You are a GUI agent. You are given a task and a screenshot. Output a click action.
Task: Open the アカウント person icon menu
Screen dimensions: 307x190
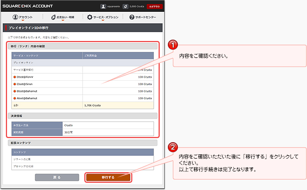(x=15, y=17)
